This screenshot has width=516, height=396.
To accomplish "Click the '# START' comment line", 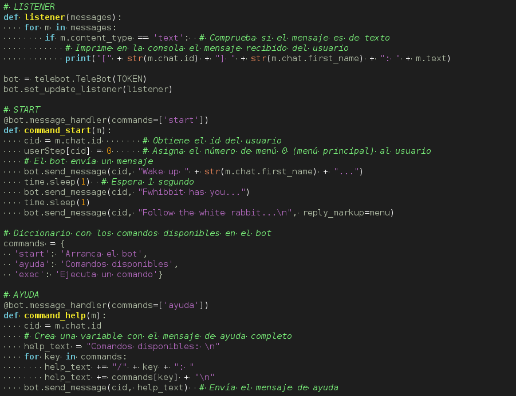I will point(22,110).
